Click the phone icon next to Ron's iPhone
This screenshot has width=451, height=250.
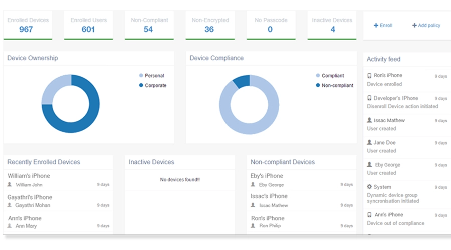coord(370,76)
